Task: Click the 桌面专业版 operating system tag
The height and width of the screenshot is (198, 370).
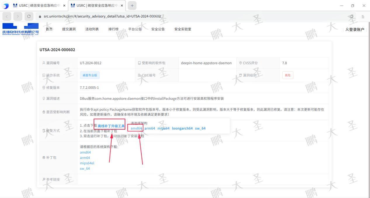Action: 90,75
